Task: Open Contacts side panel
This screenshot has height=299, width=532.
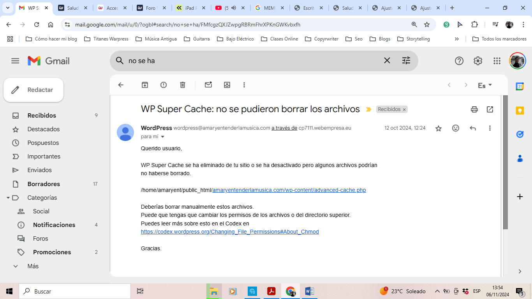Action: point(520,158)
